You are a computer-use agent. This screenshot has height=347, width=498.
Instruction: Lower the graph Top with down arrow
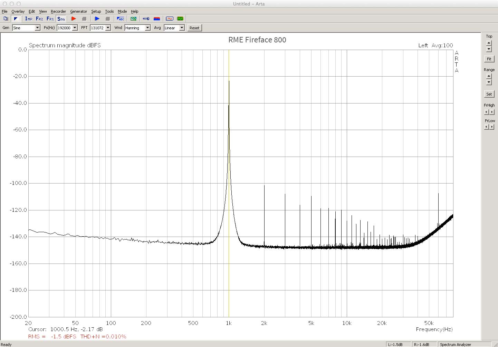489,49
